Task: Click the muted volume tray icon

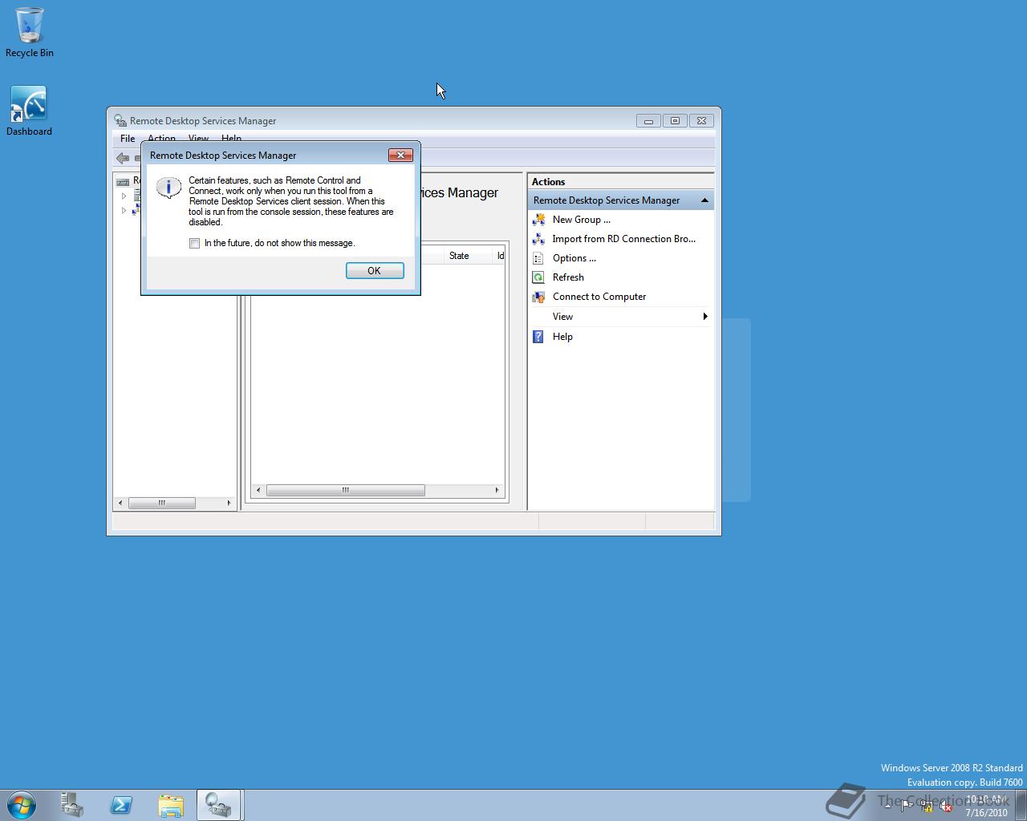Action: pos(947,807)
